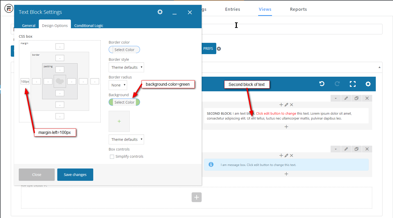
Task: Edit the row containing the message box
Action: (x=346, y=149)
